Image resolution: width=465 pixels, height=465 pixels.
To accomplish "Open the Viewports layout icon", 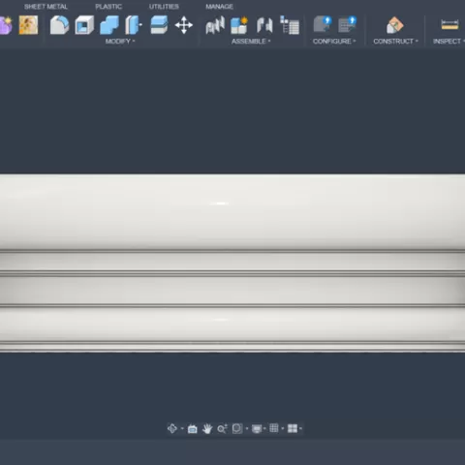I will click(x=293, y=428).
